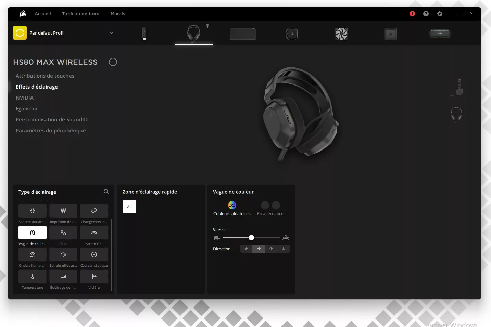Select the pump cooler device icon
Image resolution: width=491 pixels, height=327 pixels.
coord(292,34)
